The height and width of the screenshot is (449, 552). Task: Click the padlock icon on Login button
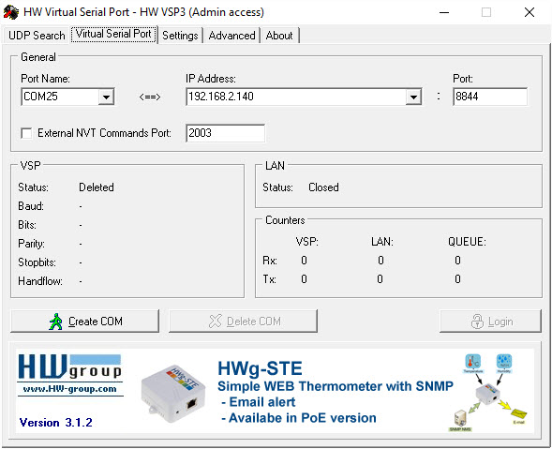(477, 322)
